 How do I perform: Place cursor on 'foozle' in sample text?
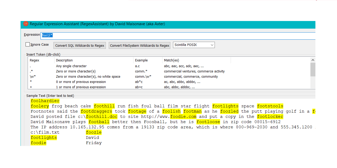click(94, 132)
